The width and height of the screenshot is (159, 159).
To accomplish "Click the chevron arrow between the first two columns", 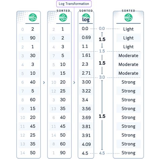I will 44,83.
